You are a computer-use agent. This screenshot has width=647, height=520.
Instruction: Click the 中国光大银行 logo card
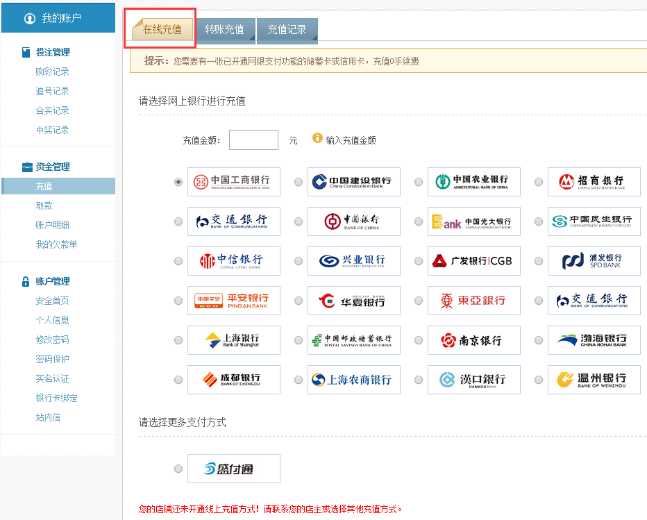473,221
